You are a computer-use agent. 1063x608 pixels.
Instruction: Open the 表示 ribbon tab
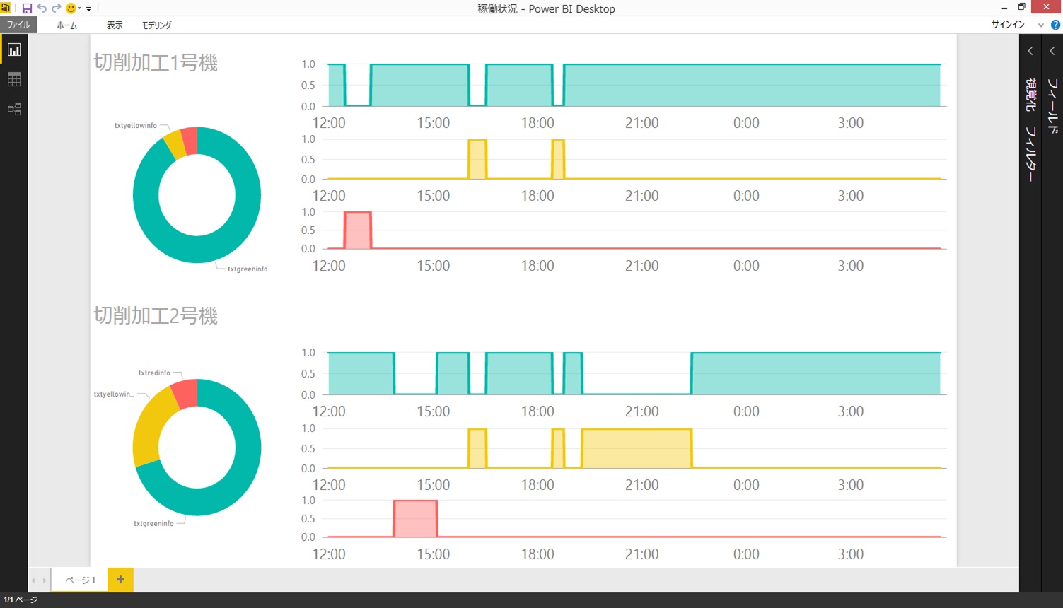coord(115,25)
